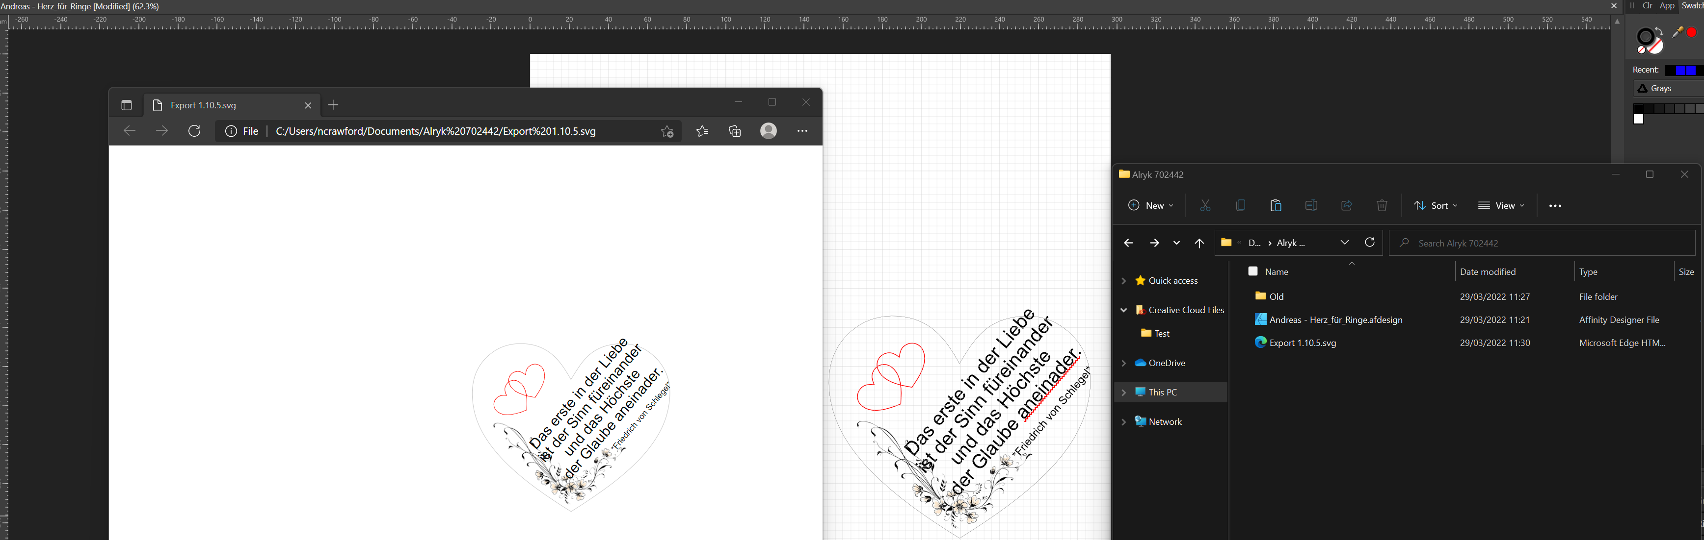Viewport: 1704px width, 540px height.
Task: Click Paste icon in File Explorer toolbar
Action: tap(1276, 205)
